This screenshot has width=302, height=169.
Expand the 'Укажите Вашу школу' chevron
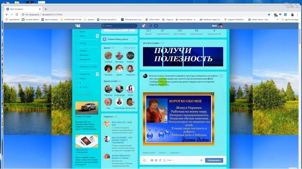[134, 39]
